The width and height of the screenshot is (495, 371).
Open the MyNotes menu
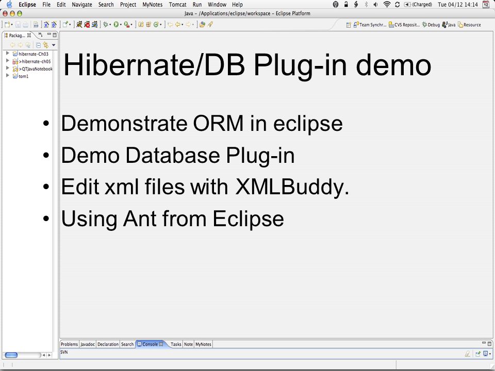coord(153,5)
